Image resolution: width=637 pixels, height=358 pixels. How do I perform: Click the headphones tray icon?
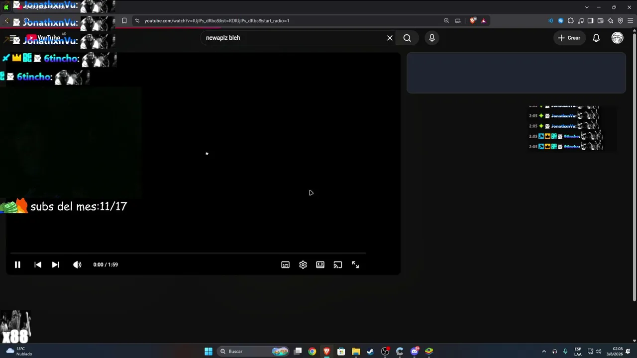pyautogui.click(x=555, y=352)
